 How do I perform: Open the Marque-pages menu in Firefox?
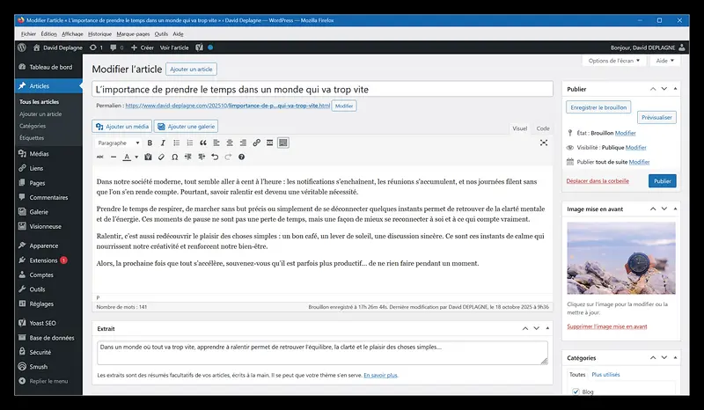133,33
